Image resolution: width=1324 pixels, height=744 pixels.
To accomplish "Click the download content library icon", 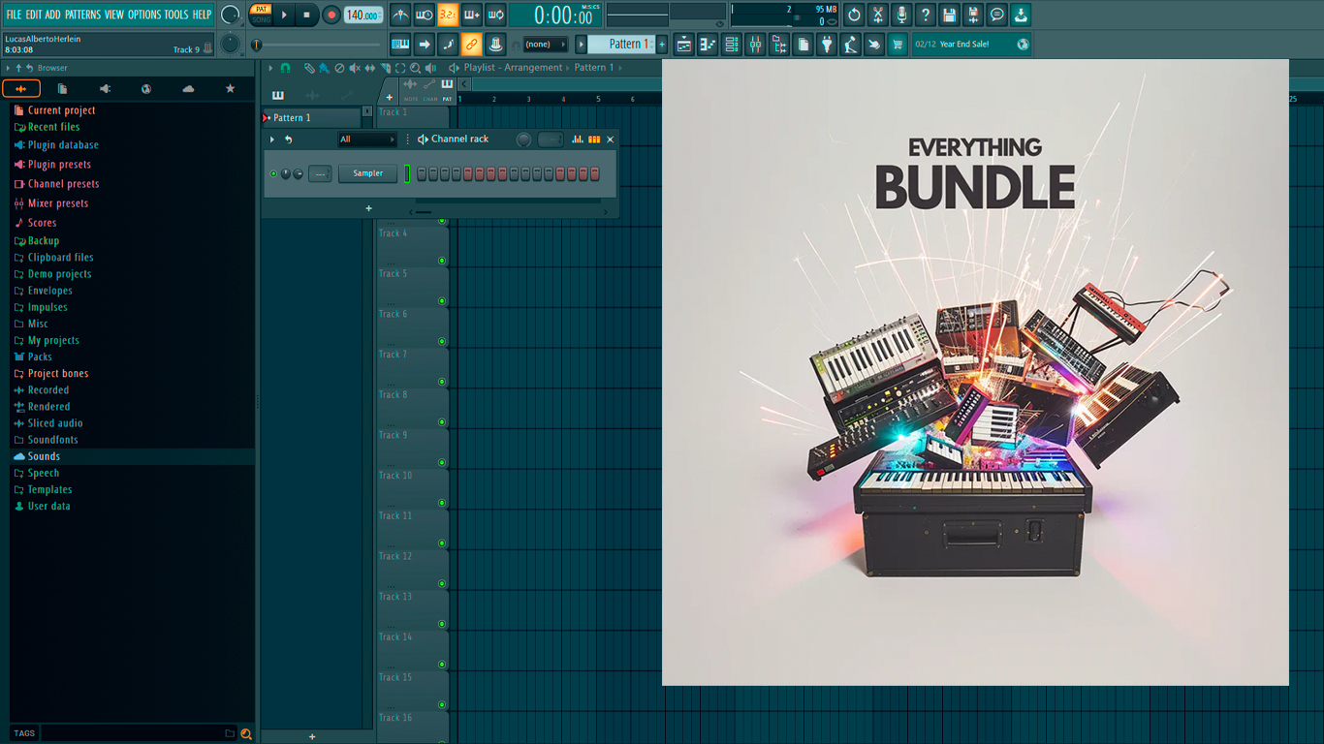I will coord(1021,15).
